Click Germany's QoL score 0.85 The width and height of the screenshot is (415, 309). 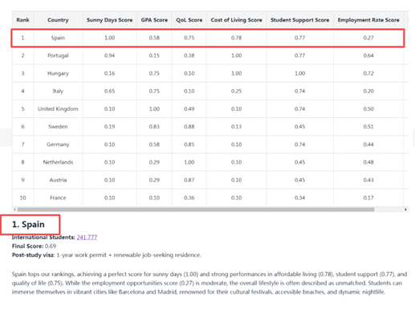click(x=189, y=144)
